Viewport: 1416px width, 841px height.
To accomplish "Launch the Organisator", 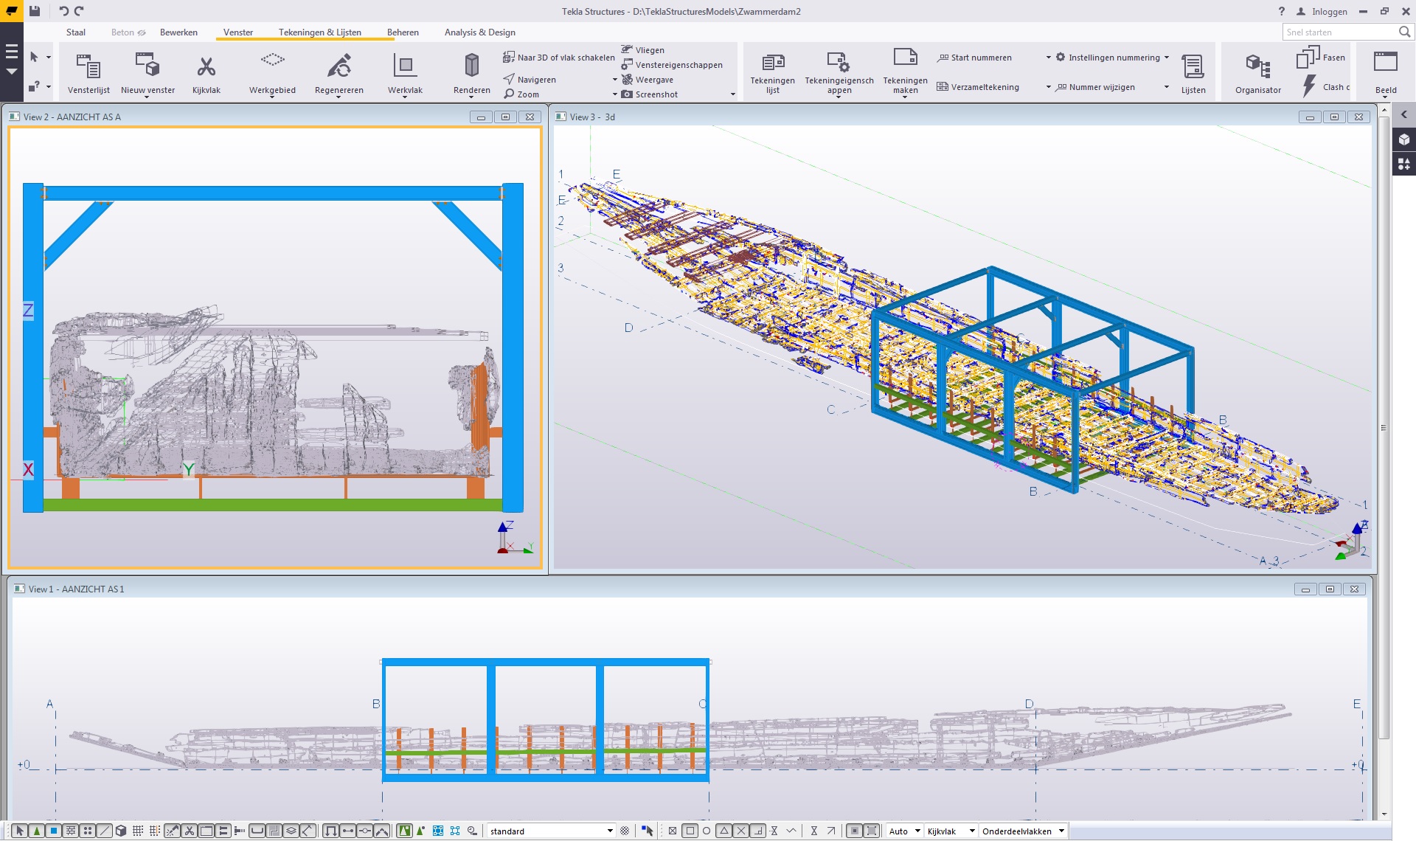I will coord(1257,73).
